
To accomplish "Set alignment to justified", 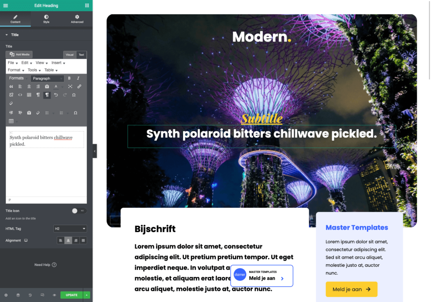I will pyautogui.click(x=83, y=241).
